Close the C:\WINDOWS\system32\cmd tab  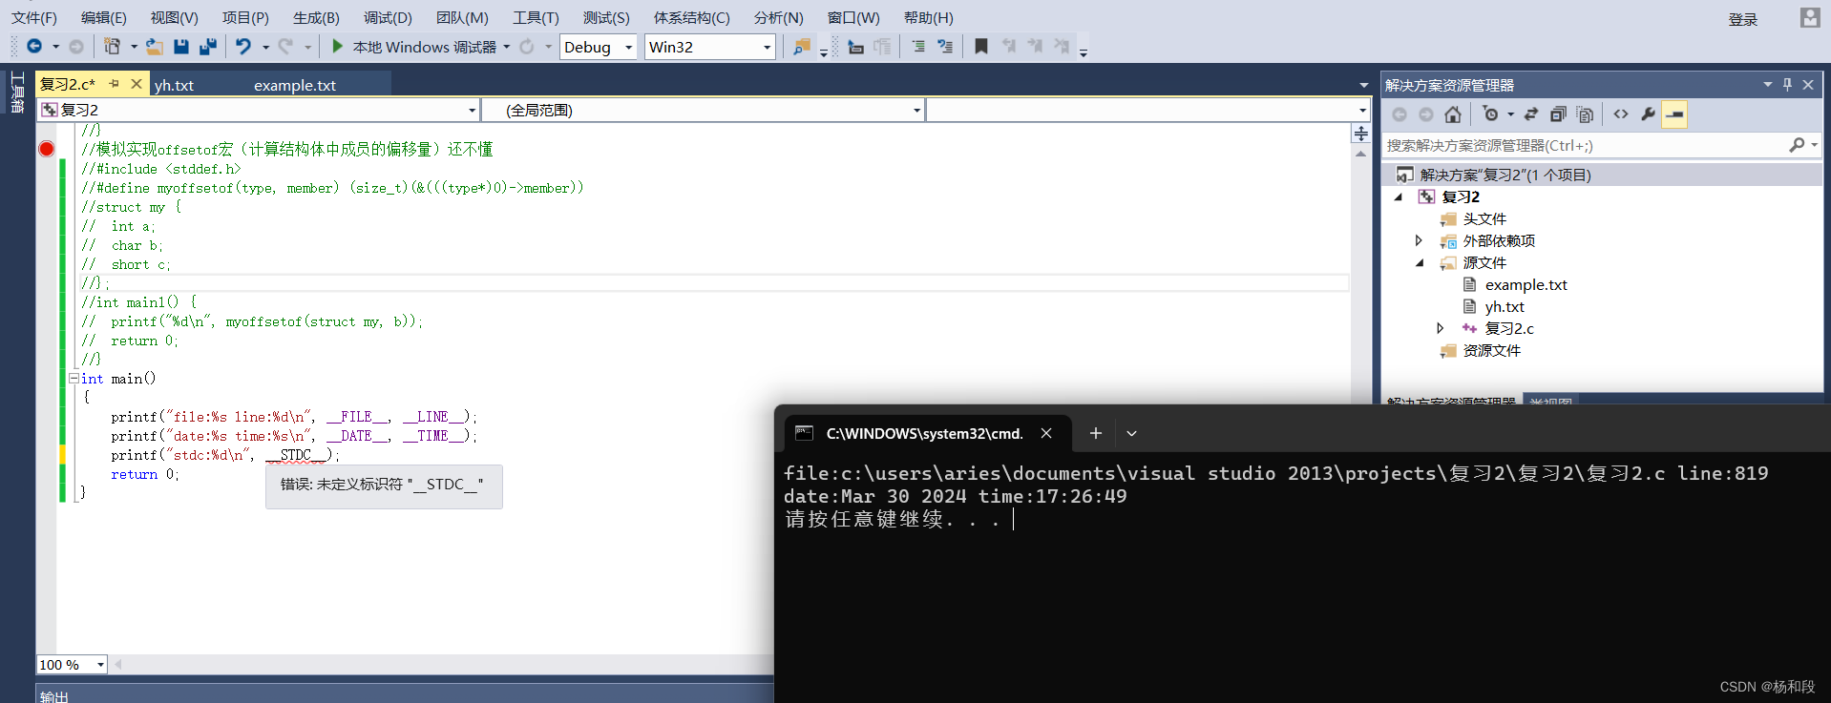pyautogui.click(x=1046, y=433)
